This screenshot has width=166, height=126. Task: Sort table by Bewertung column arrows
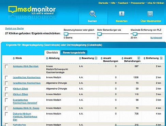(80, 58)
